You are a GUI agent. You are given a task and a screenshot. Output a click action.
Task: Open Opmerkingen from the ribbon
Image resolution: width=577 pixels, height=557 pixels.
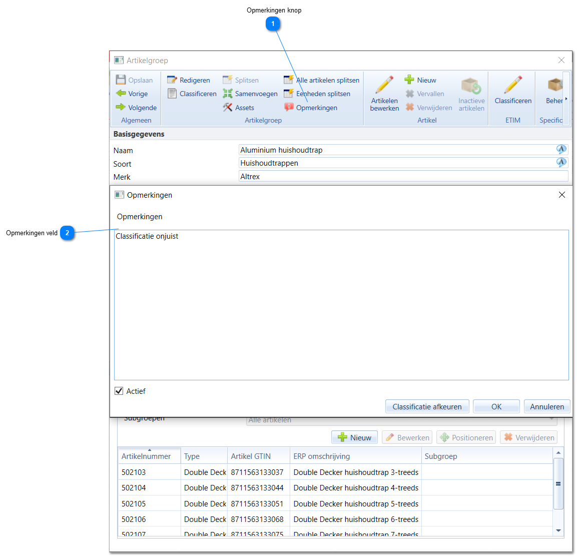311,108
